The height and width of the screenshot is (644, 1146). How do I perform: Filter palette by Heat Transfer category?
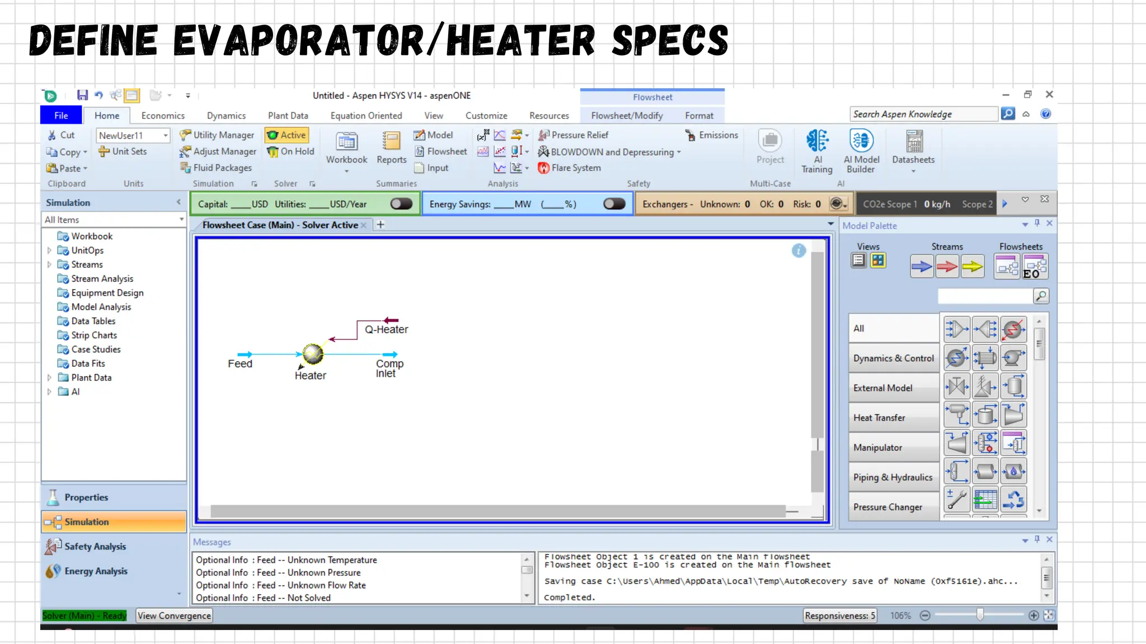pyautogui.click(x=894, y=418)
